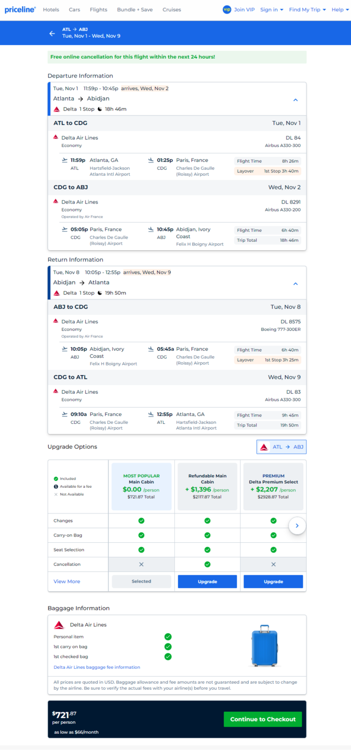Open Delta Air Lines baggage fee information
Screen dimensions: 351x750
pos(97,667)
